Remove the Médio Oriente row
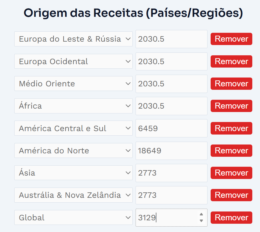The image size is (260, 232). [231, 84]
